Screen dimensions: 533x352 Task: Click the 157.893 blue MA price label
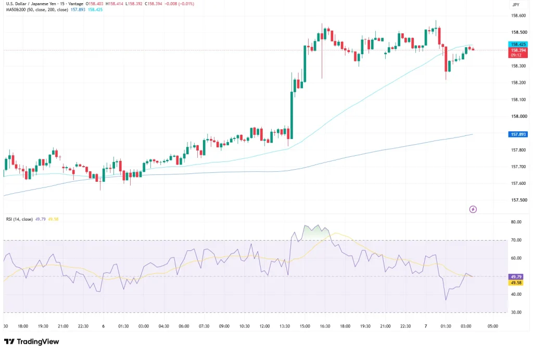tap(518, 134)
